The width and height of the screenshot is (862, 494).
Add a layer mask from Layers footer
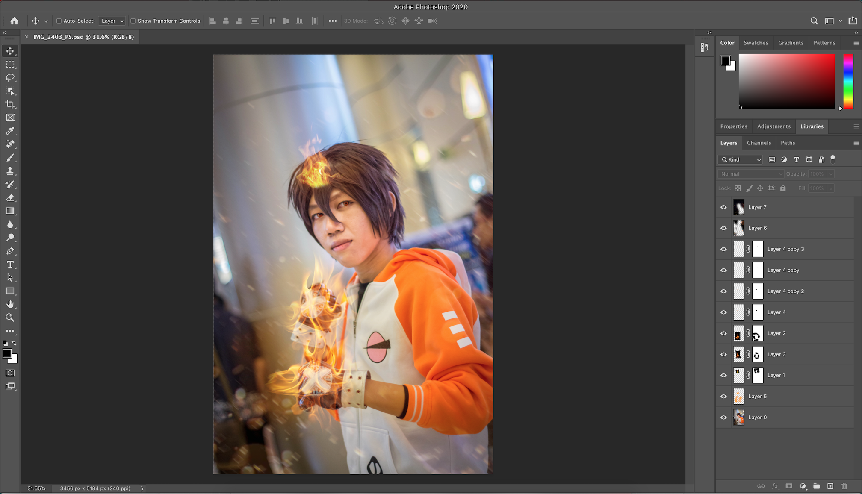click(x=789, y=486)
